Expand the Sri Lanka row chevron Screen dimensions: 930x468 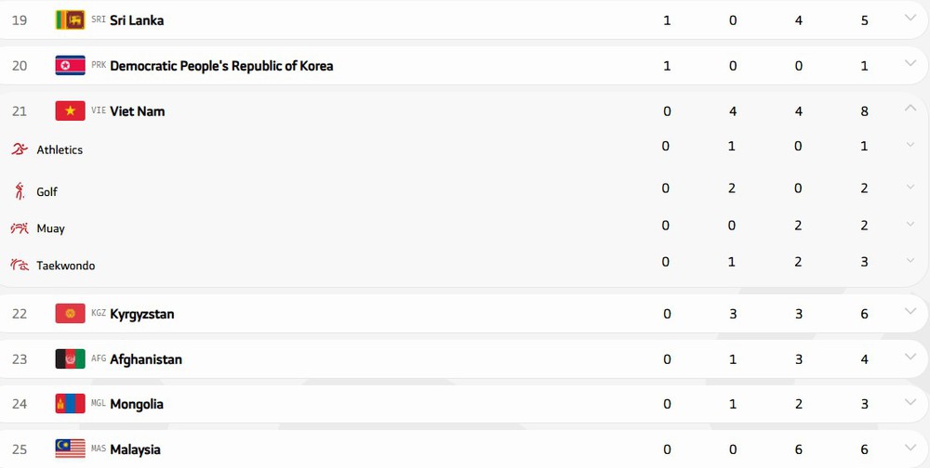tap(910, 18)
